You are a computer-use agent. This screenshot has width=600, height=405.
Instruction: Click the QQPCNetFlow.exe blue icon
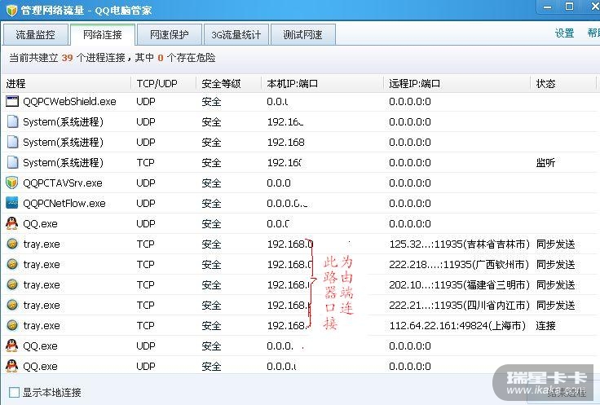(12, 203)
